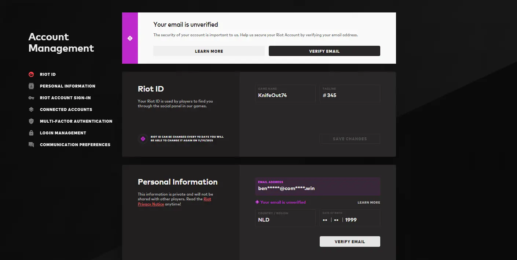The image size is (517, 260).
Task: Click the warning icon beside Riot ID change notice
Action: [x=143, y=139]
